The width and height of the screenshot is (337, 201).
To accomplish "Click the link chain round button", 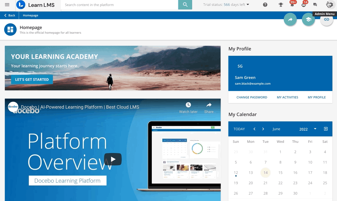I will click(x=327, y=20).
